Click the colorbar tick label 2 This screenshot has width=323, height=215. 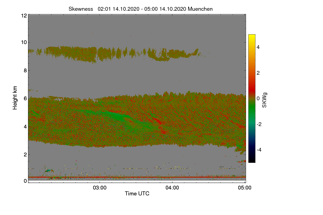[258, 73]
